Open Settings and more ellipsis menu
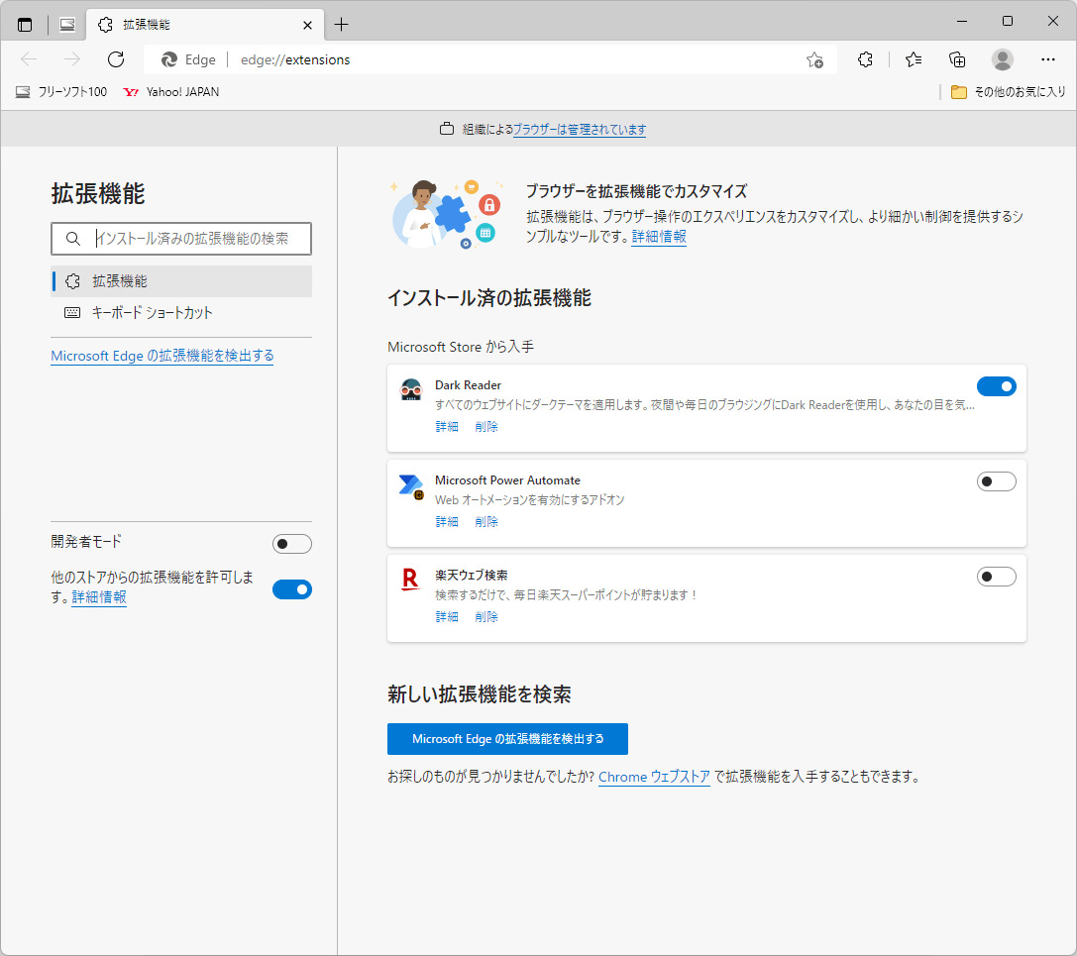 coord(1047,59)
